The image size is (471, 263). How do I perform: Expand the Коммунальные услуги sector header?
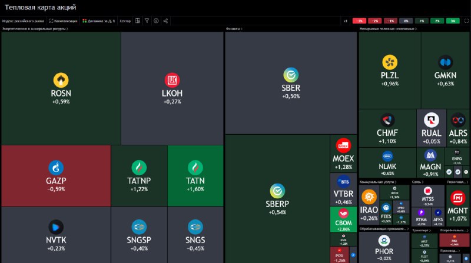tap(378, 182)
